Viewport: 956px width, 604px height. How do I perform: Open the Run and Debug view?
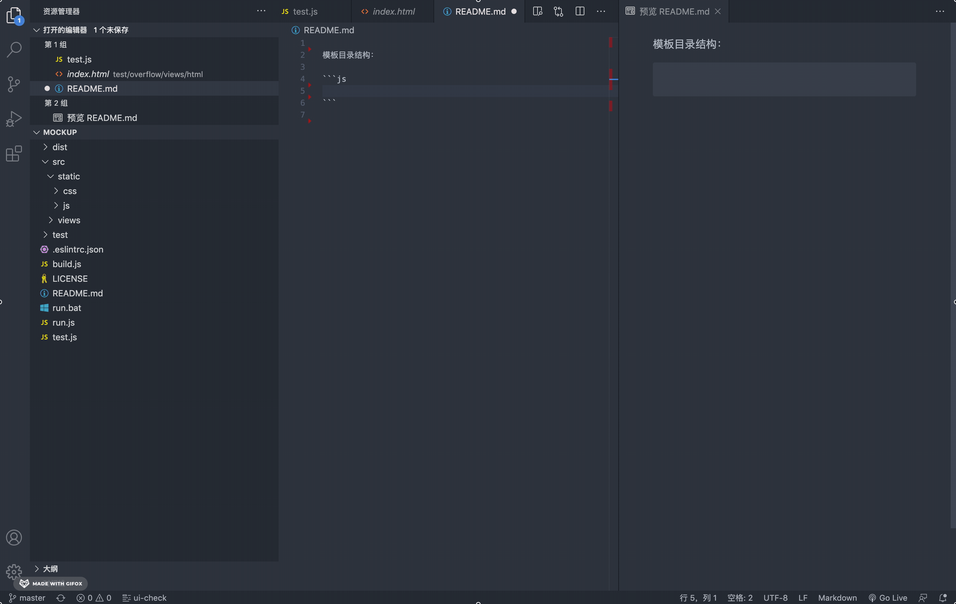pos(14,118)
